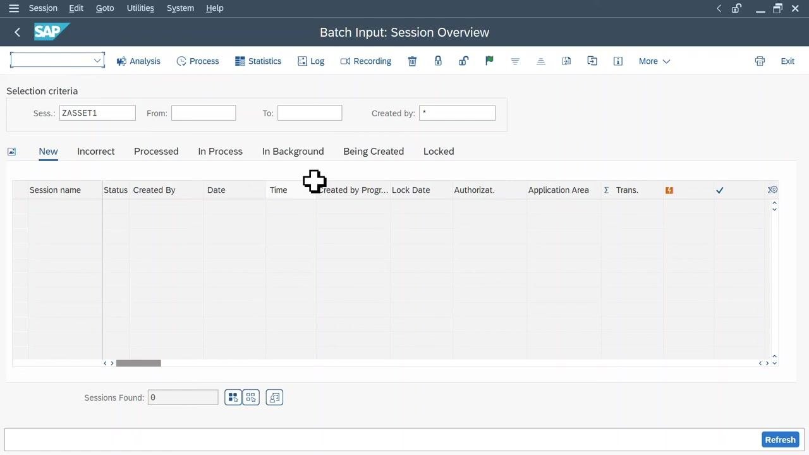
Task: Switch to the Processed tab
Action: point(156,152)
